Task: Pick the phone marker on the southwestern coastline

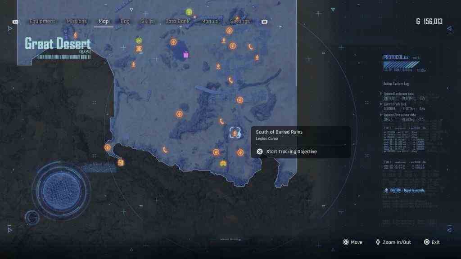Action: (x=165, y=150)
